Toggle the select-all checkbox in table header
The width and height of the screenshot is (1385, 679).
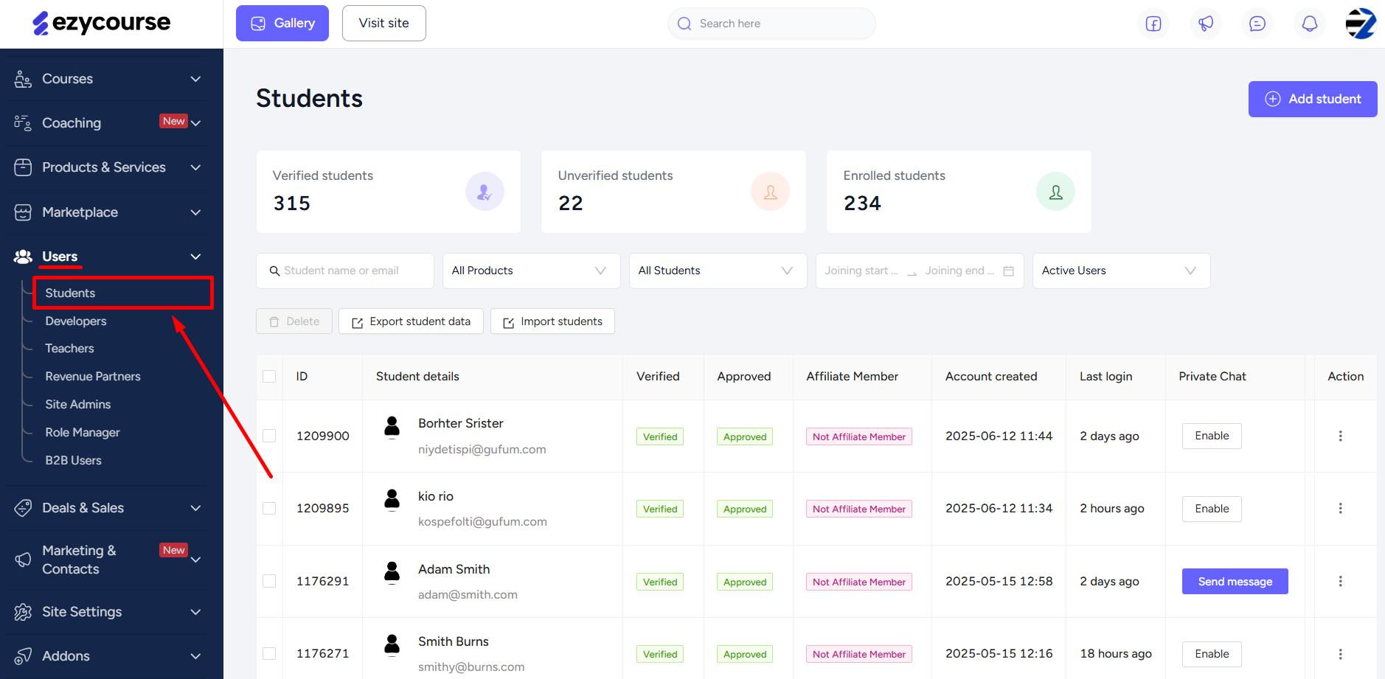[269, 376]
